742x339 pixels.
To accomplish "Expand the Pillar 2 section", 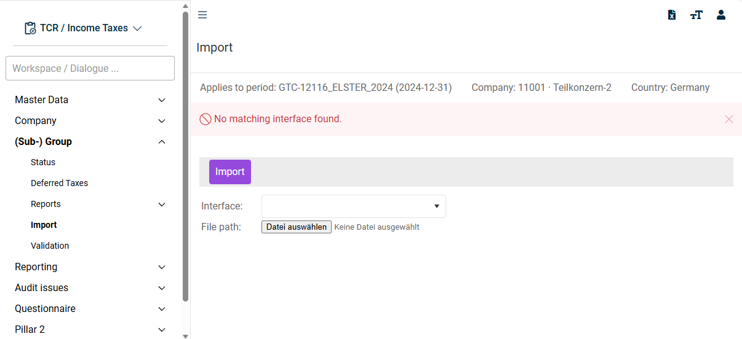I will click(x=90, y=330).
